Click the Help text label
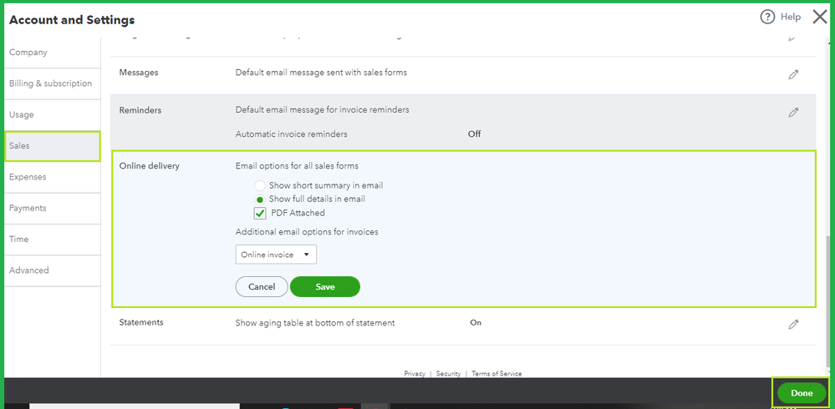Viewport: 835px width, 409px height. point(790,17)
